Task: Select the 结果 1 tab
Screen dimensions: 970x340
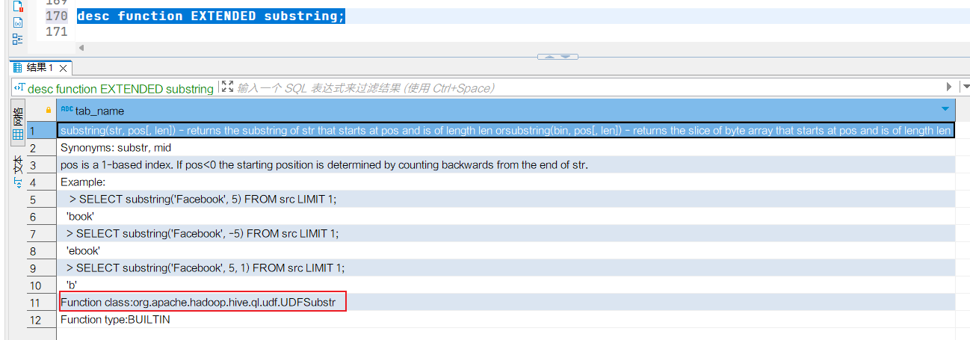Action: coord(39,68)
